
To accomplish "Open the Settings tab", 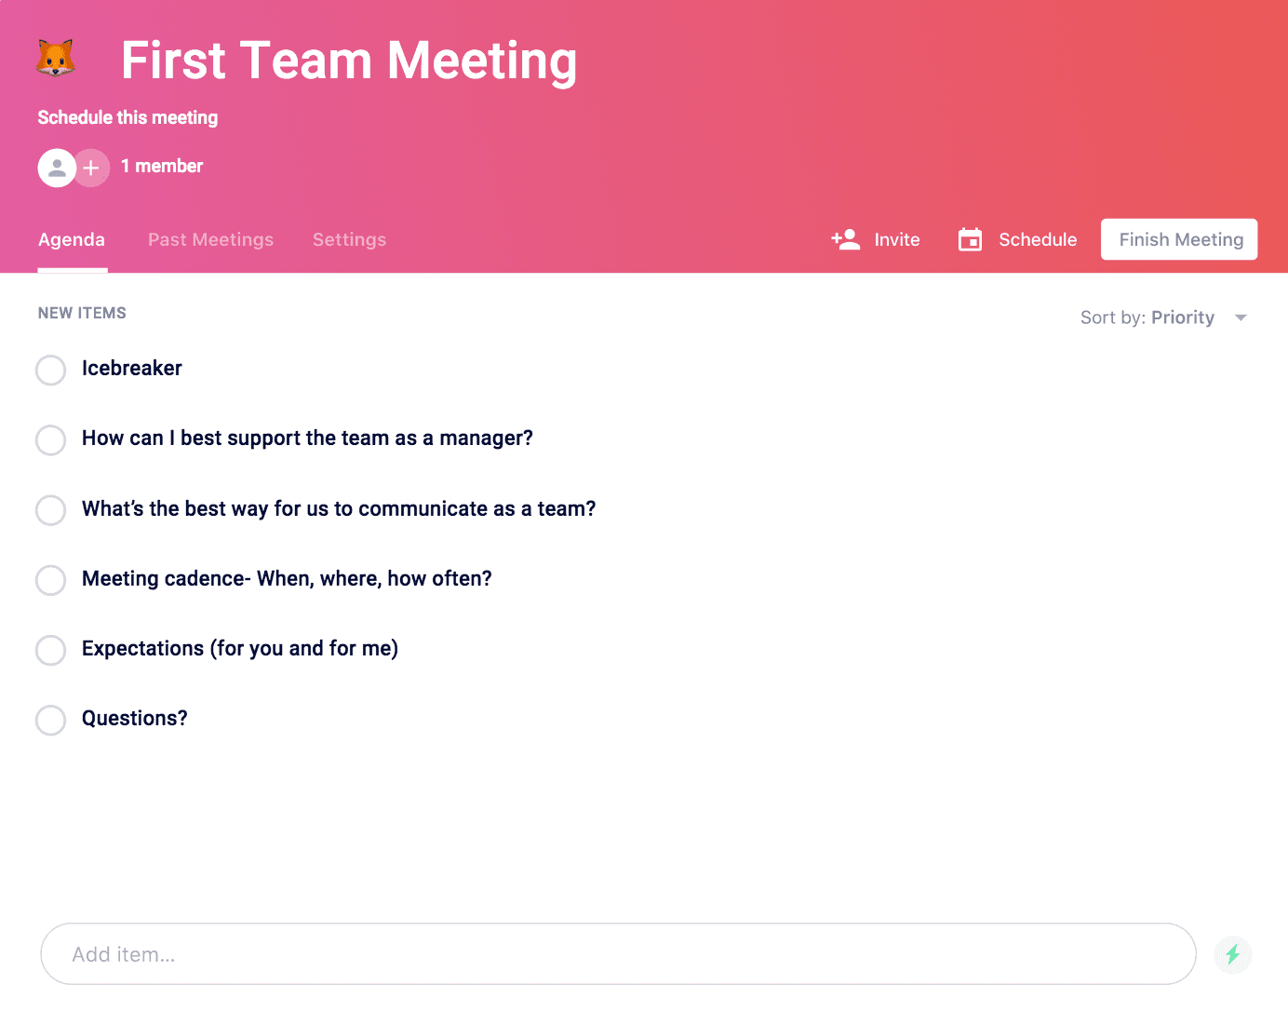I will 349,239.
